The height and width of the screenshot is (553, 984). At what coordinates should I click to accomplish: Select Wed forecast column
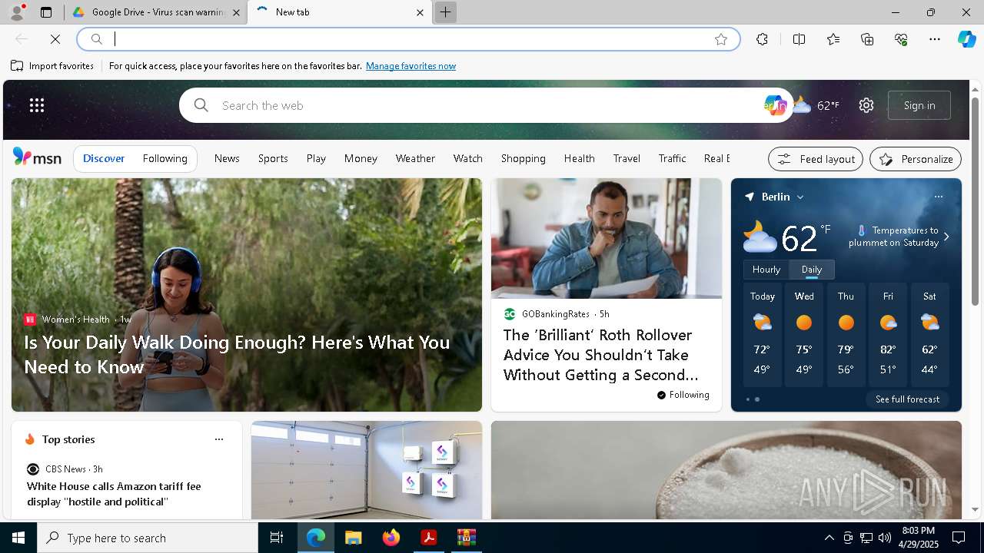804,335
